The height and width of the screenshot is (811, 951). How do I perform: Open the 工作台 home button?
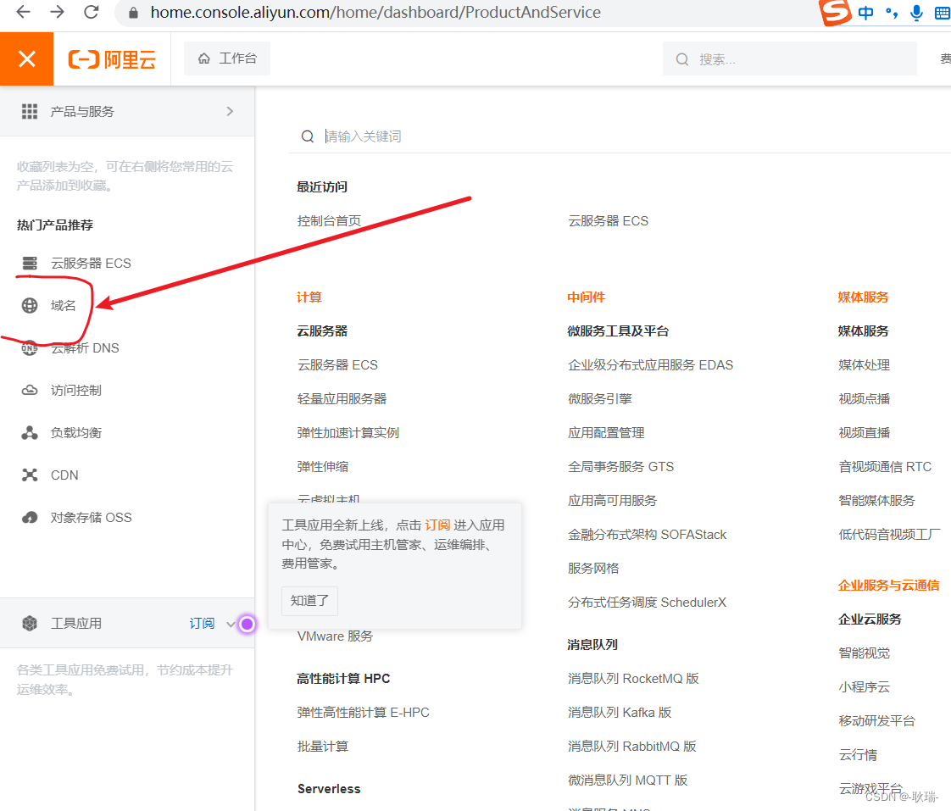tap(227, 58)
